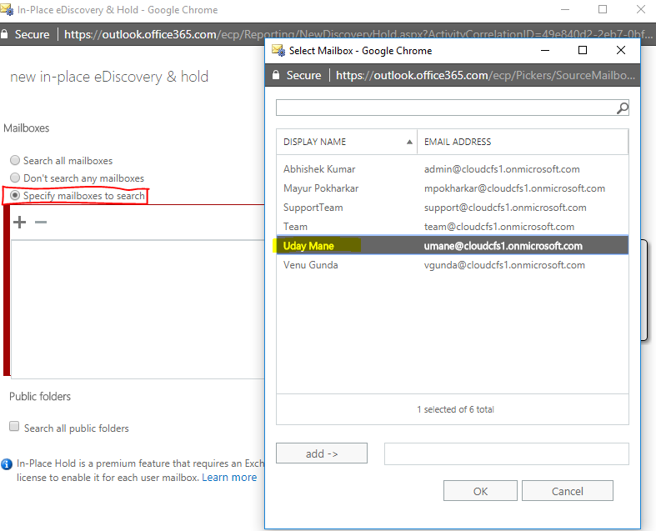Select 'Search all mailboxes' radio option
The image size is (656, 531).
point(15,160)
